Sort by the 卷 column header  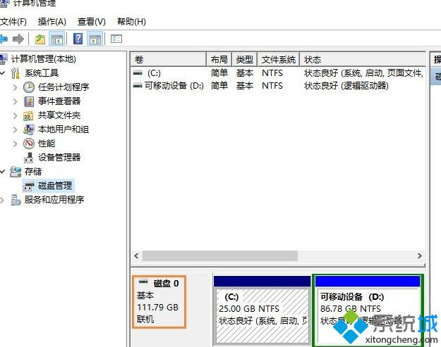(x=168, y=59)
